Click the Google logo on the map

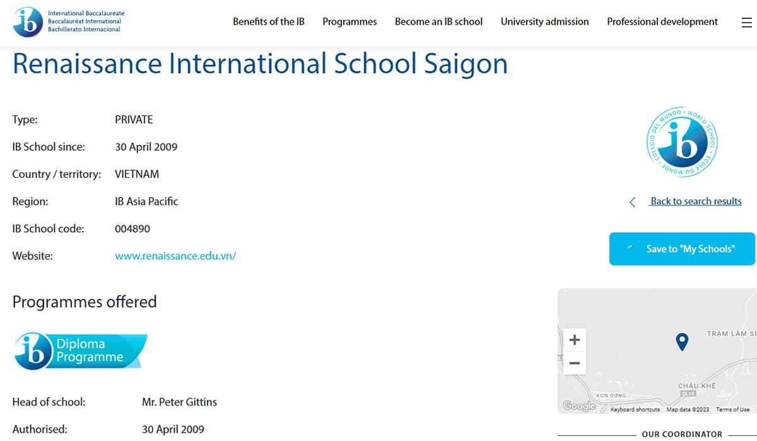point(578,406)
